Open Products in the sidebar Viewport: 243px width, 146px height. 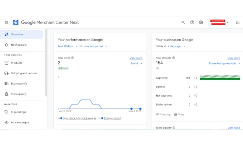(21, 63)
